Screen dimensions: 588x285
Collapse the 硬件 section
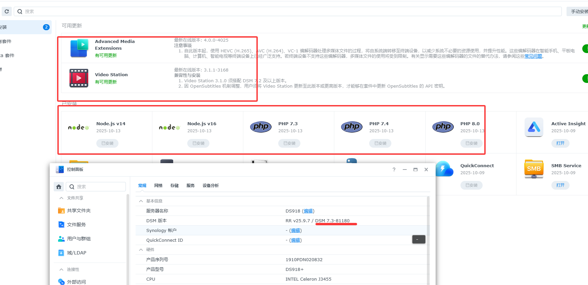141,250
